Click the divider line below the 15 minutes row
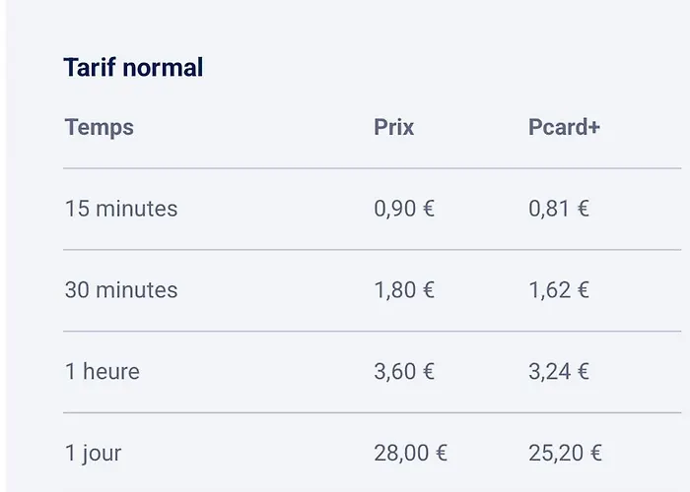 coord(372,250)
